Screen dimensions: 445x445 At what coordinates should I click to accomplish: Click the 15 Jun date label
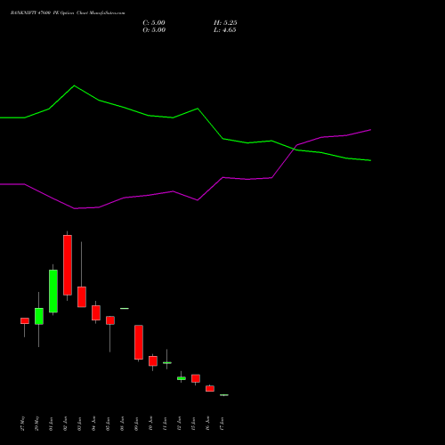194,424
